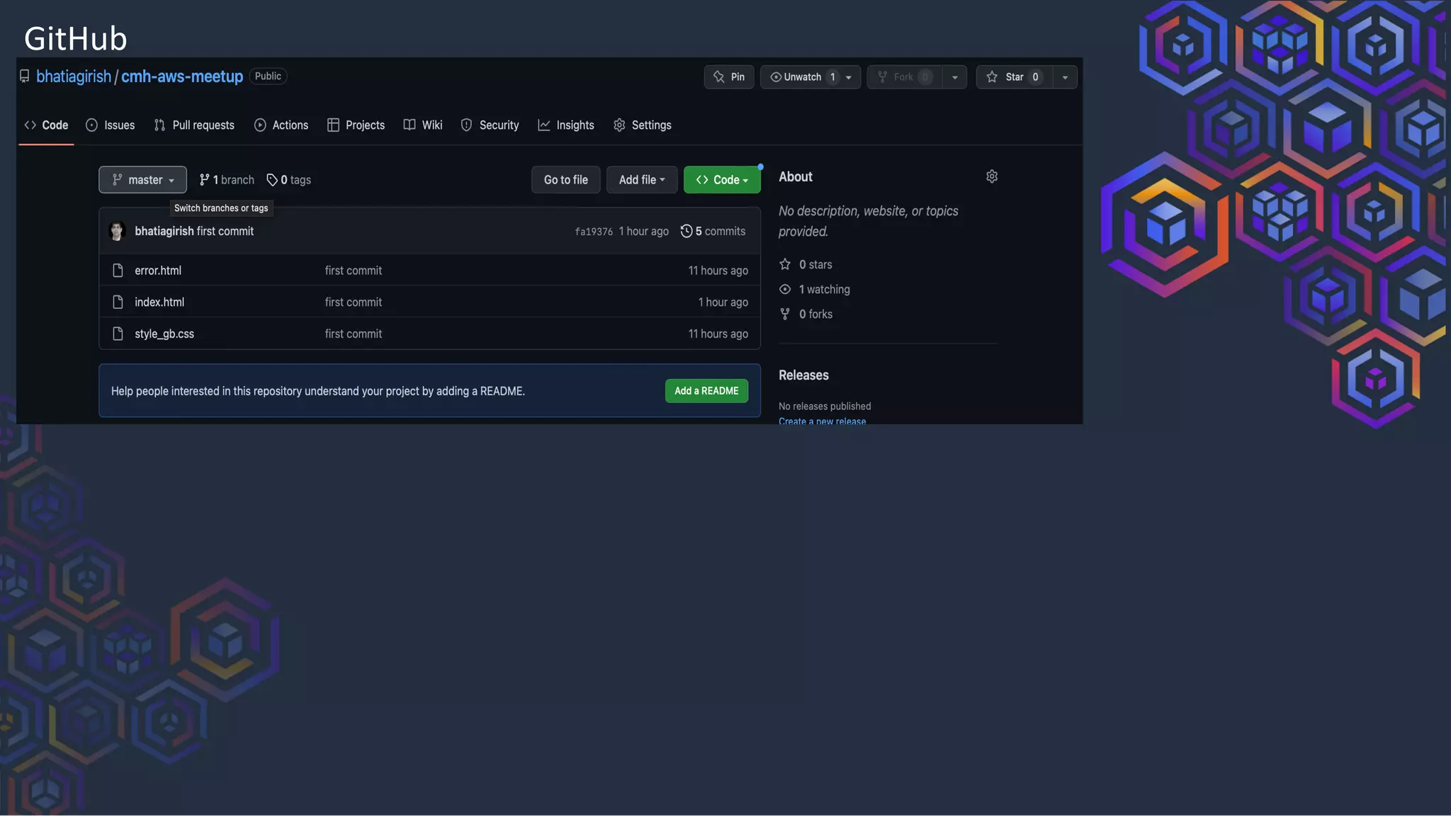Click the Add a README button

point(706,391)
